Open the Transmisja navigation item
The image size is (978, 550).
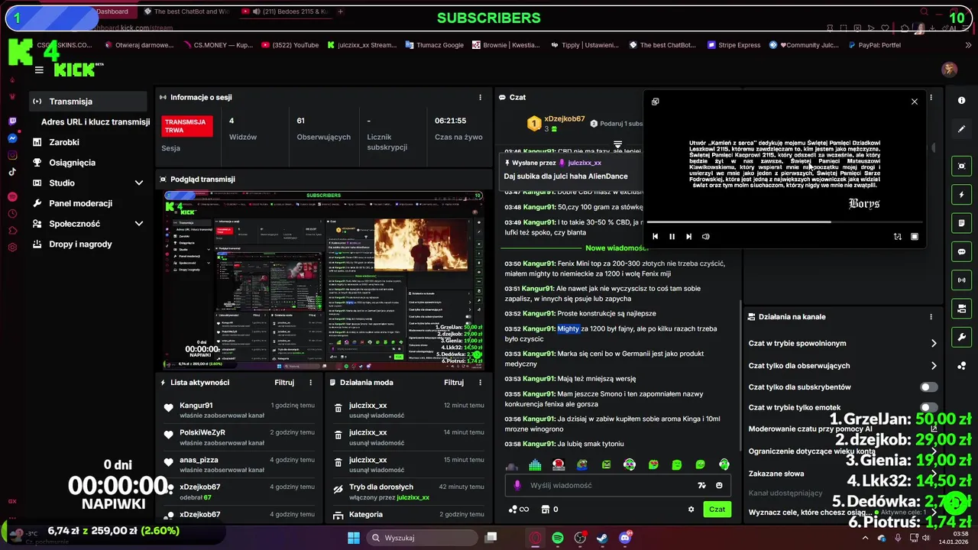tap(89, 102)
